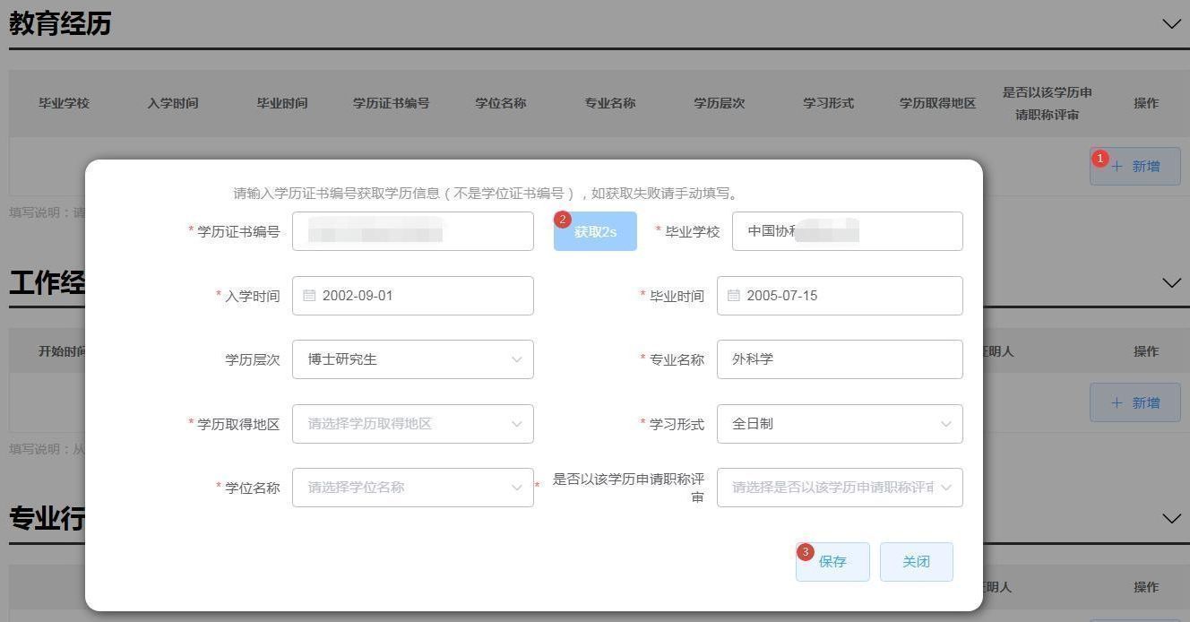The image size is (1190, 622).
Task: Collapse the 教育经历 section chevron
Action: click(1171, 24)
